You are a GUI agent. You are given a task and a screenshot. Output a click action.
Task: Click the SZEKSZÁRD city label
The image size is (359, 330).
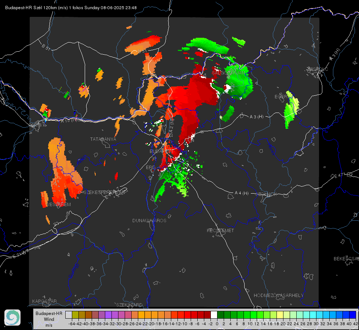coord(129,305)
